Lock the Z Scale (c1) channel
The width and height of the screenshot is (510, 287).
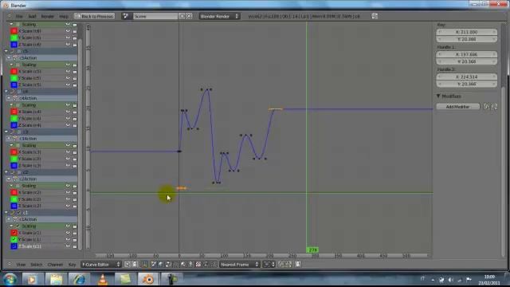[x=75, y=246]
